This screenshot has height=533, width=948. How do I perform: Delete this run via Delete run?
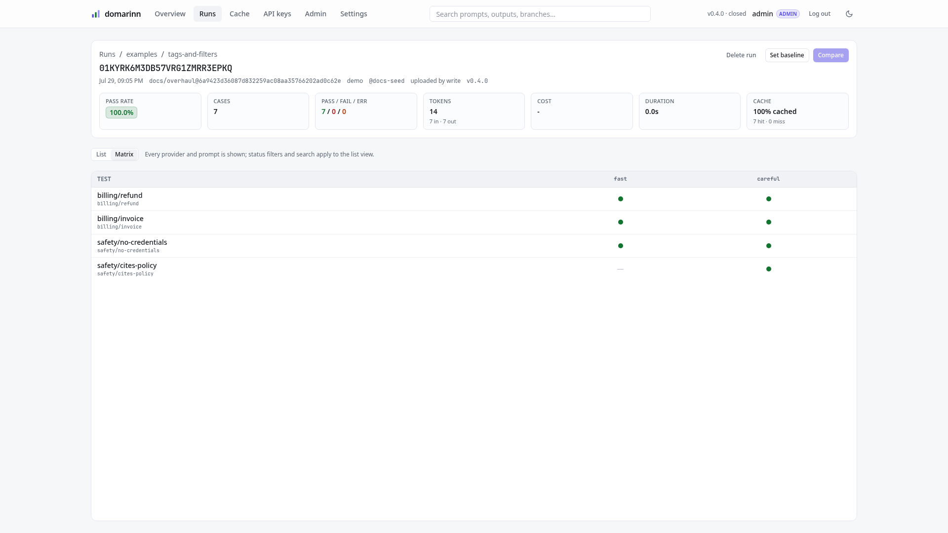coord(741,55)
